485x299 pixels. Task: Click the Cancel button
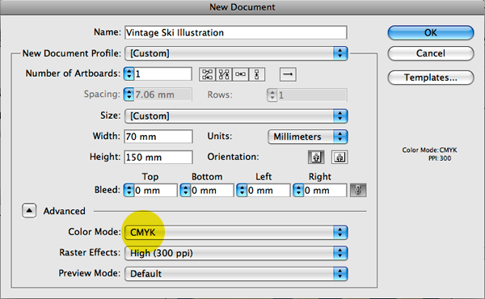coord(431,53)
